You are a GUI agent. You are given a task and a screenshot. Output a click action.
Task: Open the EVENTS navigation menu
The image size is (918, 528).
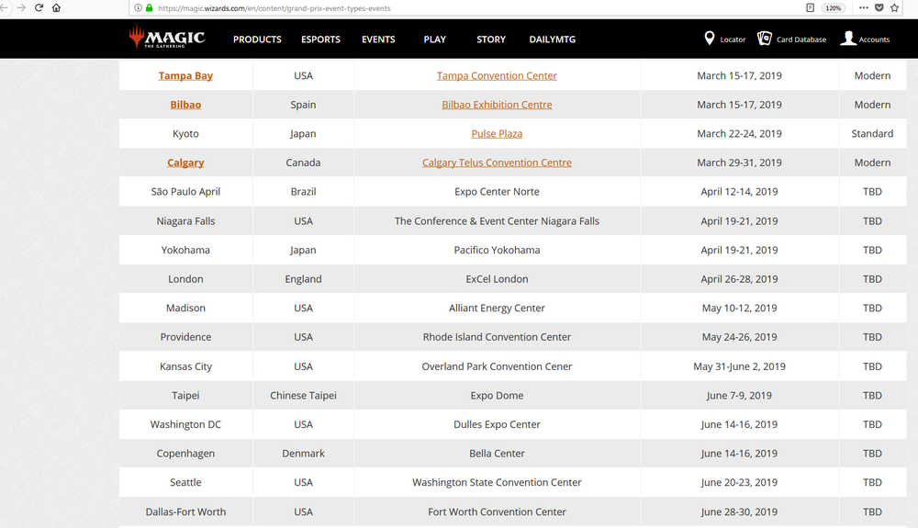[x=378, y=39]
